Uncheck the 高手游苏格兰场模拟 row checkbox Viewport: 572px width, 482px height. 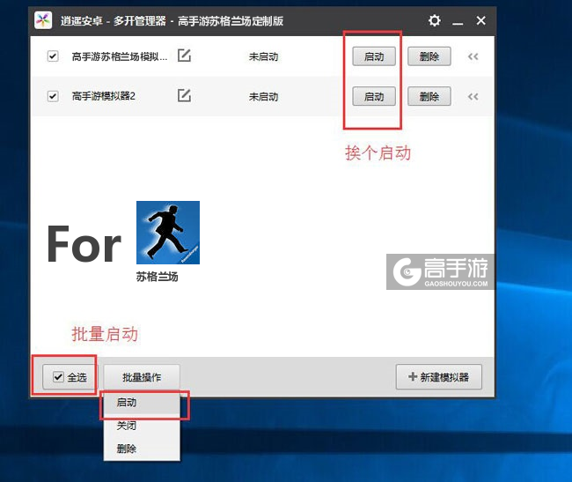pyautogui.click(x=53, y=56)
